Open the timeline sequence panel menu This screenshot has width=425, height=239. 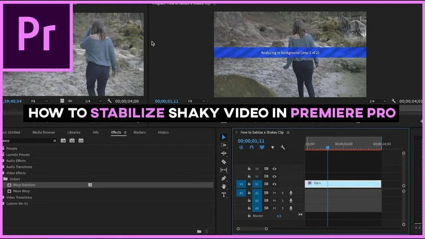click(x=288, y=132)
